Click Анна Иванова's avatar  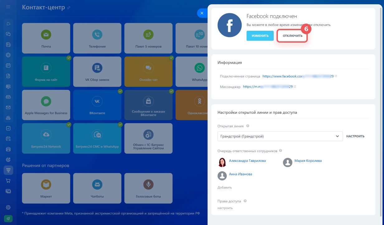(222, 176)
